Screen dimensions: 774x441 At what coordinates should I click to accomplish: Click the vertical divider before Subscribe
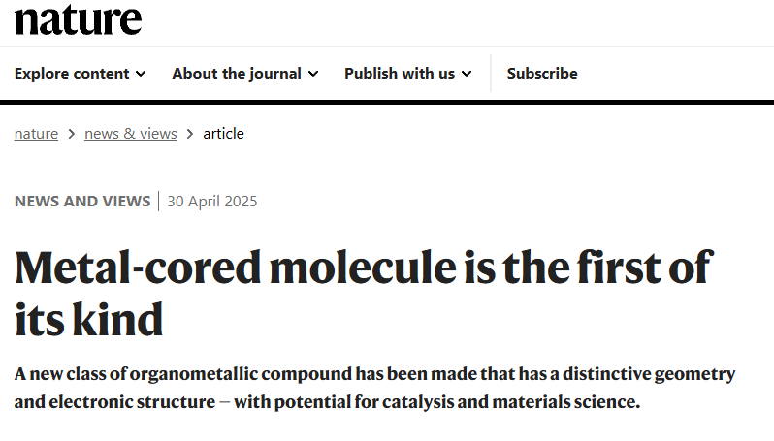(491, 73)
